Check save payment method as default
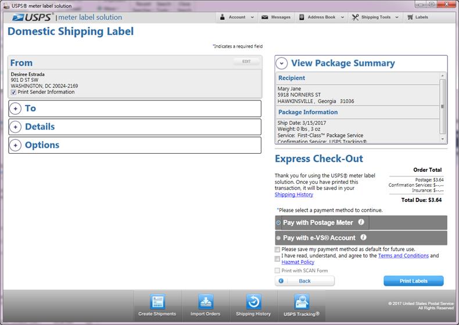This screenshot has height=325, width=459. [277, 249]
